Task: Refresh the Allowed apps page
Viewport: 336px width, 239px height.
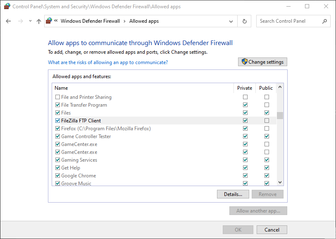Action: 244,21
